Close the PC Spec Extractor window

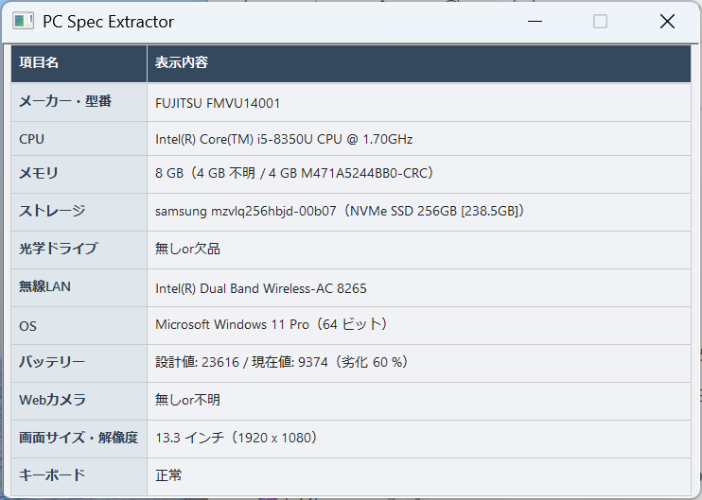coord(667,21)
